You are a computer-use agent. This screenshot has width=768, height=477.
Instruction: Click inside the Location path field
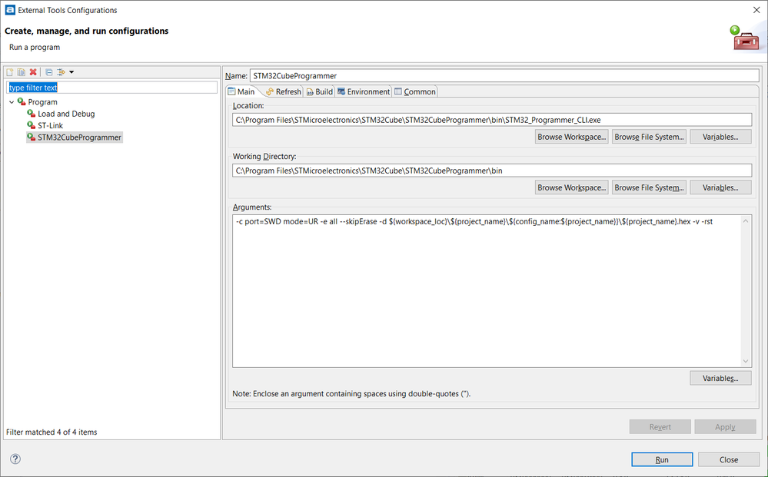492,120
